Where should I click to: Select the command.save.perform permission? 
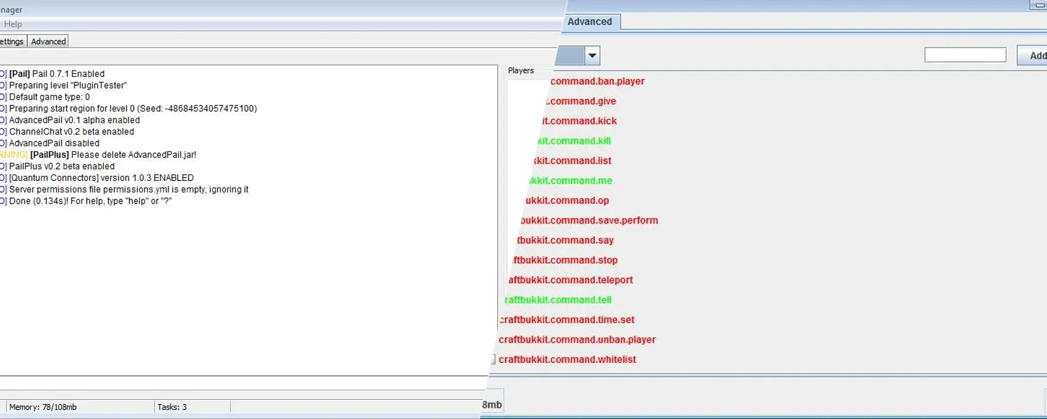click(x=589, y=221)
